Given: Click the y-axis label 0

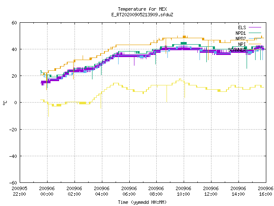Looking at the screenshot, I should 15,103.
